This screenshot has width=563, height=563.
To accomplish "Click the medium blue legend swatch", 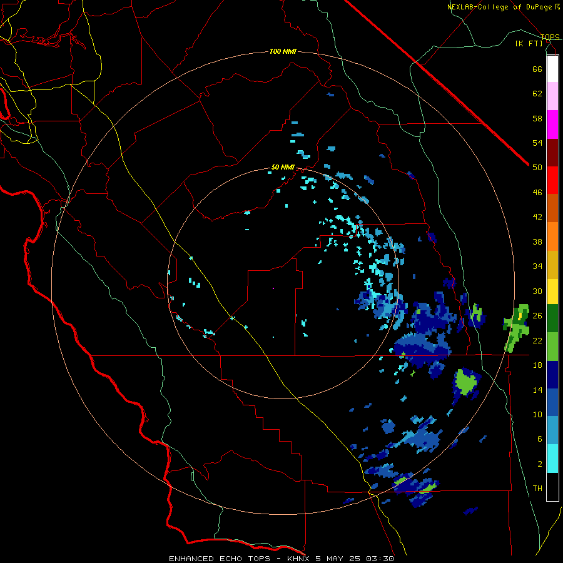I will (x=552, y=402).
